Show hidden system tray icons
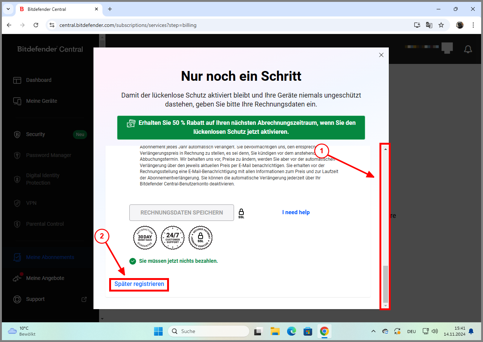483x342 pixels. (373, 331)
